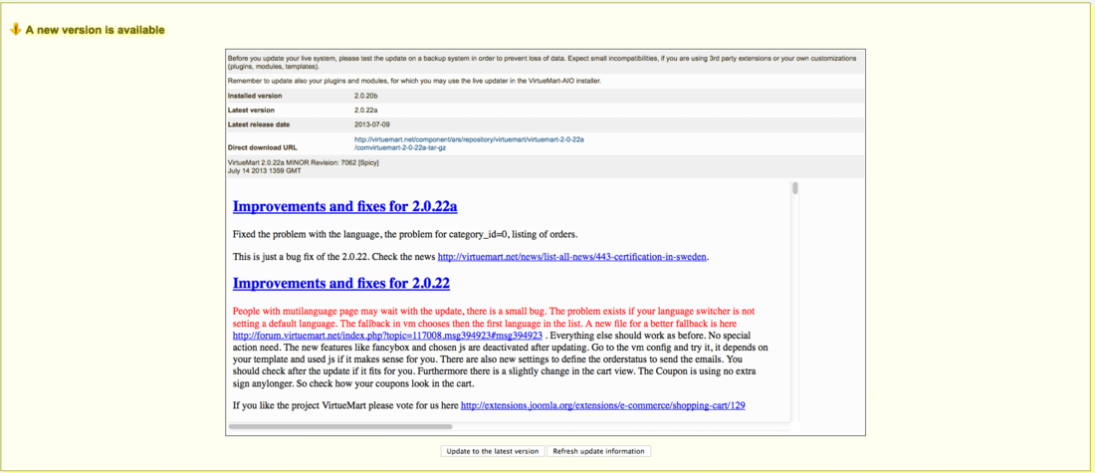The image size is (1095, 473).
Task: Click the 'Latest version' label
Action: point(251,110)
